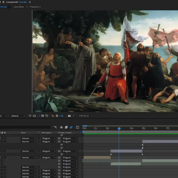Image resolution: width=178 pixels, height=178 pixels.
Task: Toggle frame blending for the composition
Action: coord(66,127)
